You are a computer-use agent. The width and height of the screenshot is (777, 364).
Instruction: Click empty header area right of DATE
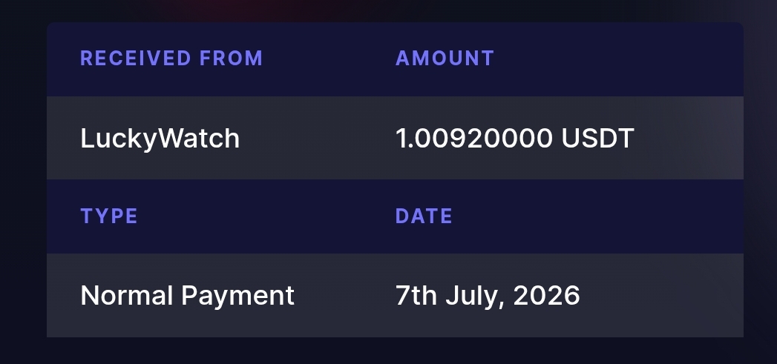[x=600, y=216]
